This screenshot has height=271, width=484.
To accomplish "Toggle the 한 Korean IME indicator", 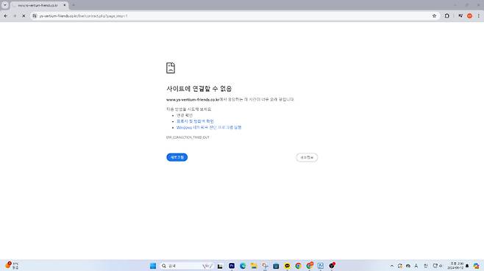I will click(426, 266).
